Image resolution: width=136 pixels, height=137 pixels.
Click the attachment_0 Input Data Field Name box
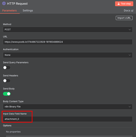(68, 119)
